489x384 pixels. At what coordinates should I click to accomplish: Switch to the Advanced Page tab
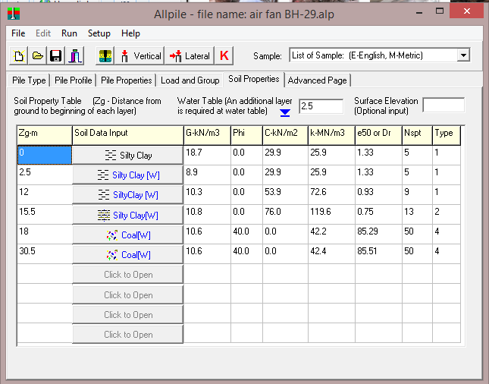coord(317,80)
